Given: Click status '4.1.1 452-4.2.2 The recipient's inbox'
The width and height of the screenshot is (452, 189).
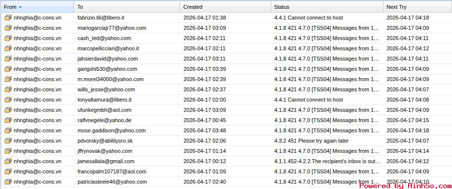Looking at the screenshot, I should (x=327, y=161).
